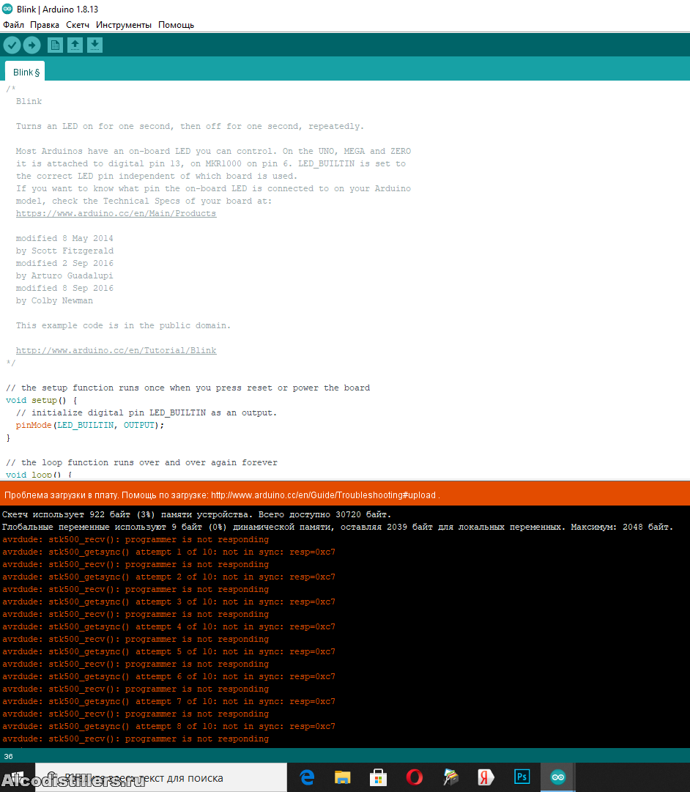
Task: Select the Blink sketch tab
Action: tap(25, 72)
